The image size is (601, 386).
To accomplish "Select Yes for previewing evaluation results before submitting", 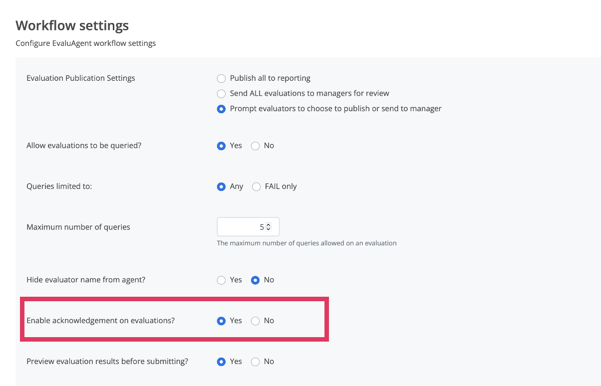I will [x=221, y=362].
